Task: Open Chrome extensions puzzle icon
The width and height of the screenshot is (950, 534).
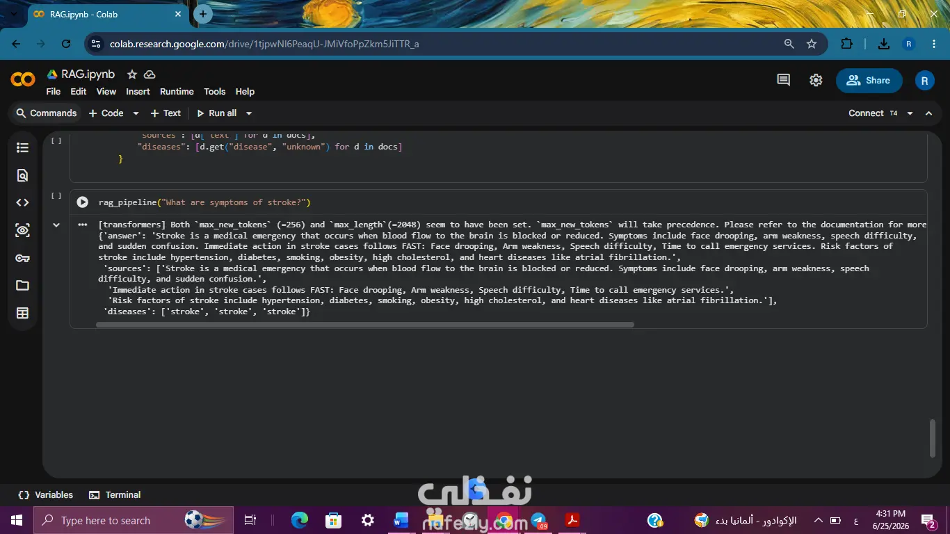Action: [x=846, y=44]
